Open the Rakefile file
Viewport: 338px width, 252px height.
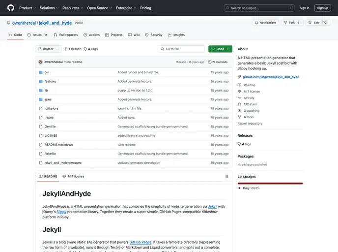point(50,154)
